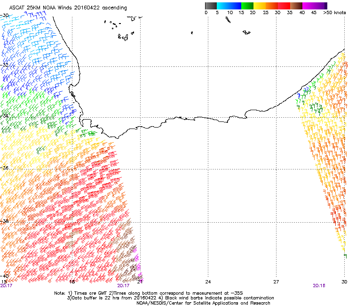Click the 20:16 pass time label

point(319,286)
